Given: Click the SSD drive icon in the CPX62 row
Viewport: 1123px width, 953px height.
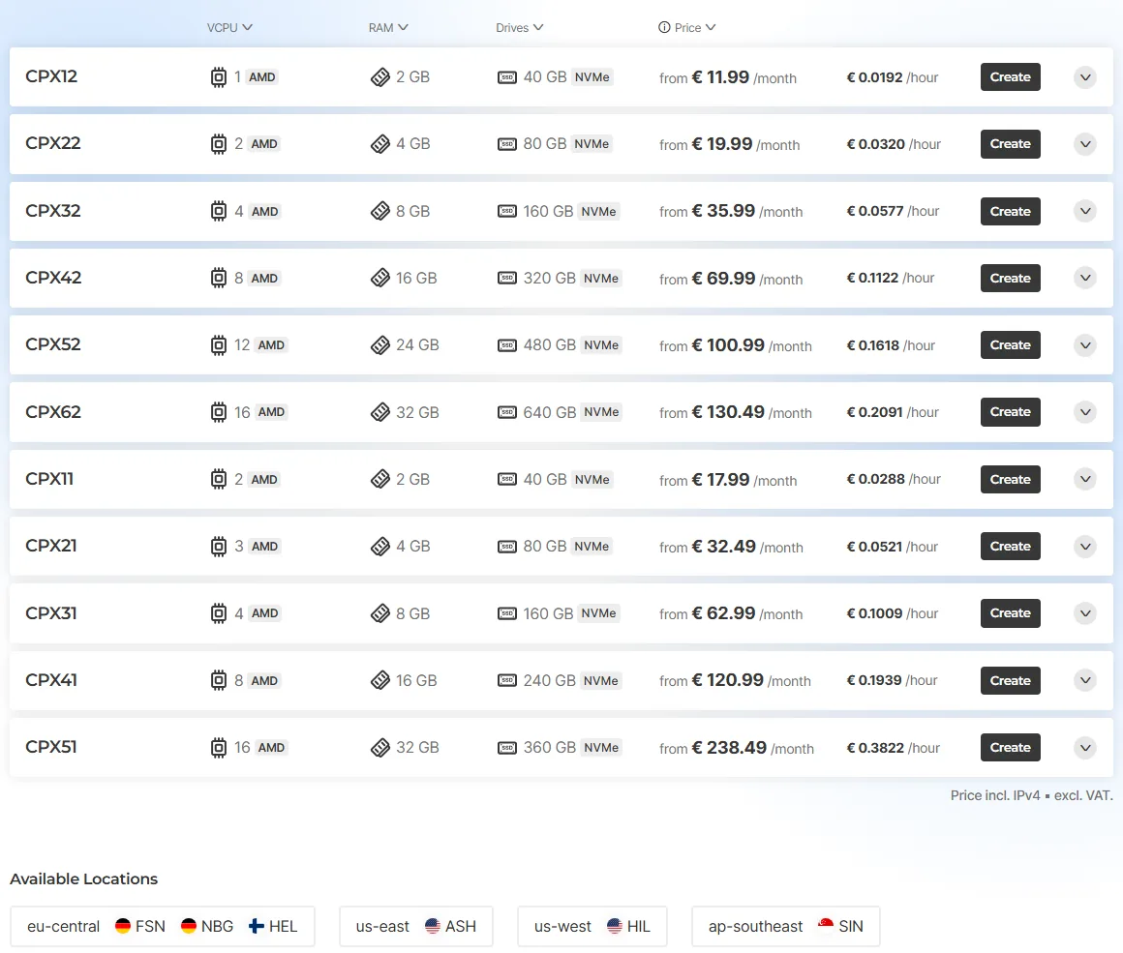Looking at the screenshot, I should pyautogui.click(x=507, y=412).
